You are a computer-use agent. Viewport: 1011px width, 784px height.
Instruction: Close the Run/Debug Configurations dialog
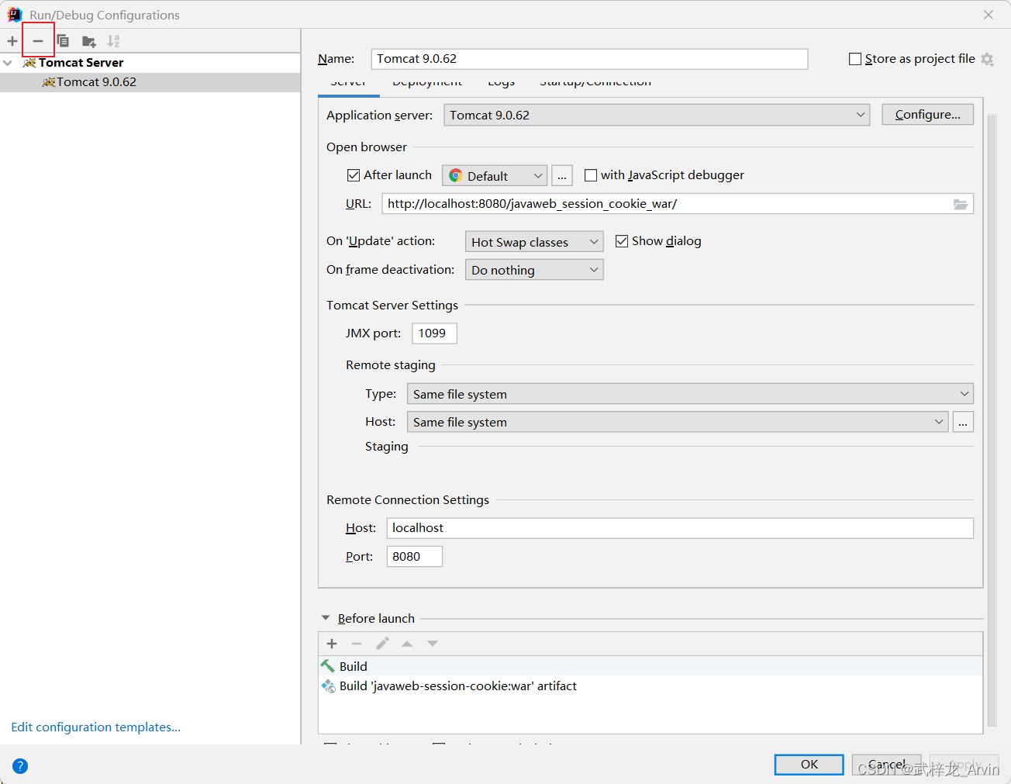pos(989,15)
